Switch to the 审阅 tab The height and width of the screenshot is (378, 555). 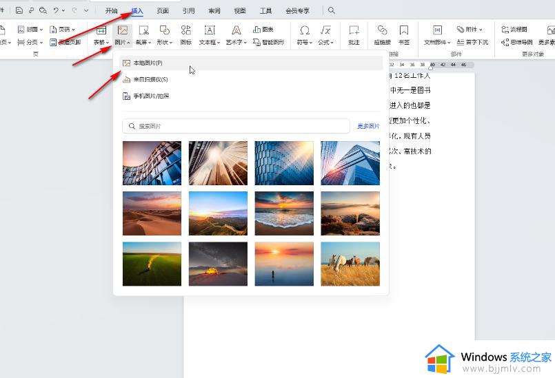[214, 11]
